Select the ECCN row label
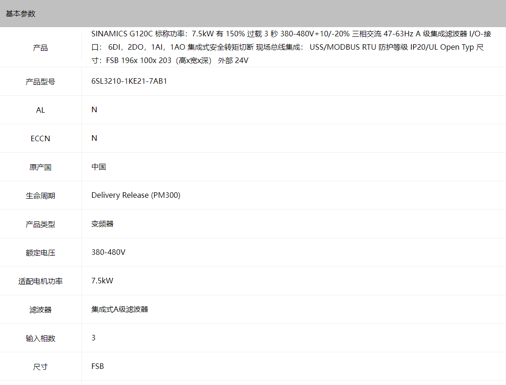The image size is (506, 385). point(40,138)
